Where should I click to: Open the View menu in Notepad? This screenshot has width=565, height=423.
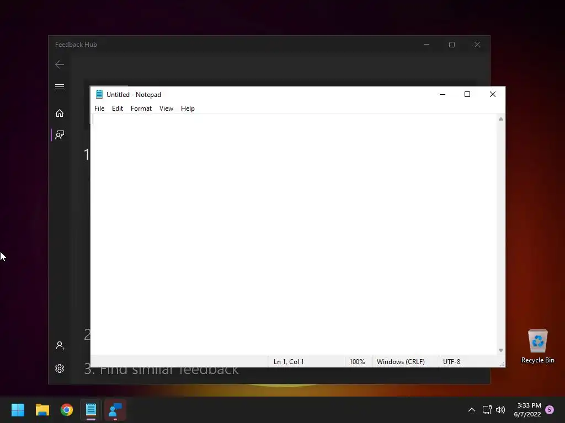pyautogui.click(x=166, y=109)
